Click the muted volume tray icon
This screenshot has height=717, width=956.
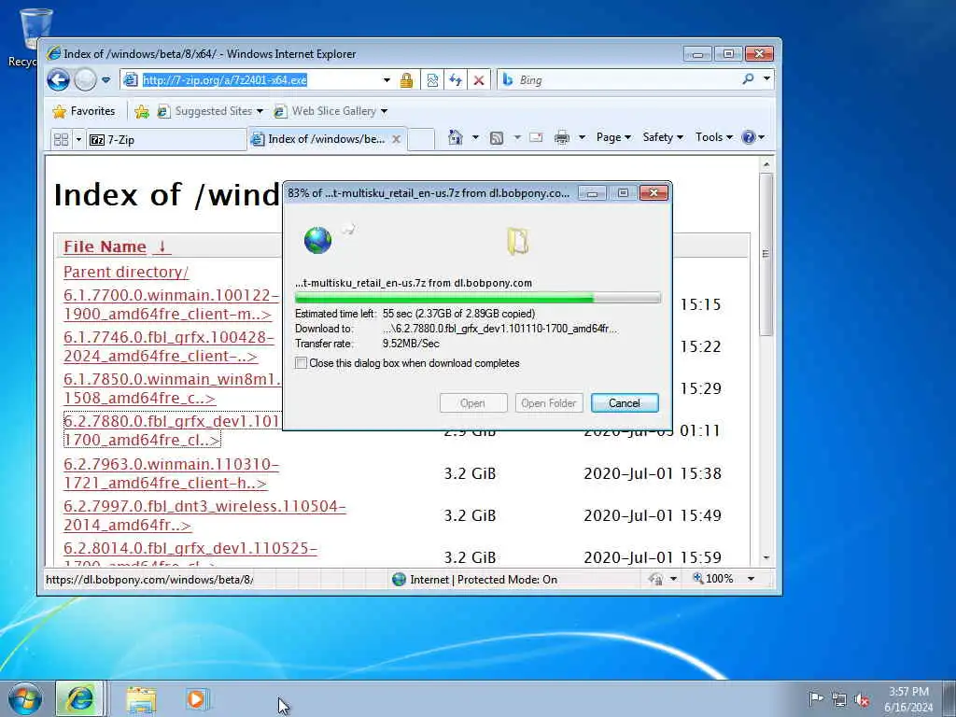point(862,699)
